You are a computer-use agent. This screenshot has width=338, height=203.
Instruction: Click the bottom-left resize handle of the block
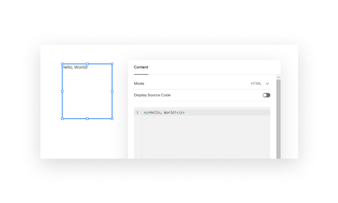[62, 119]
